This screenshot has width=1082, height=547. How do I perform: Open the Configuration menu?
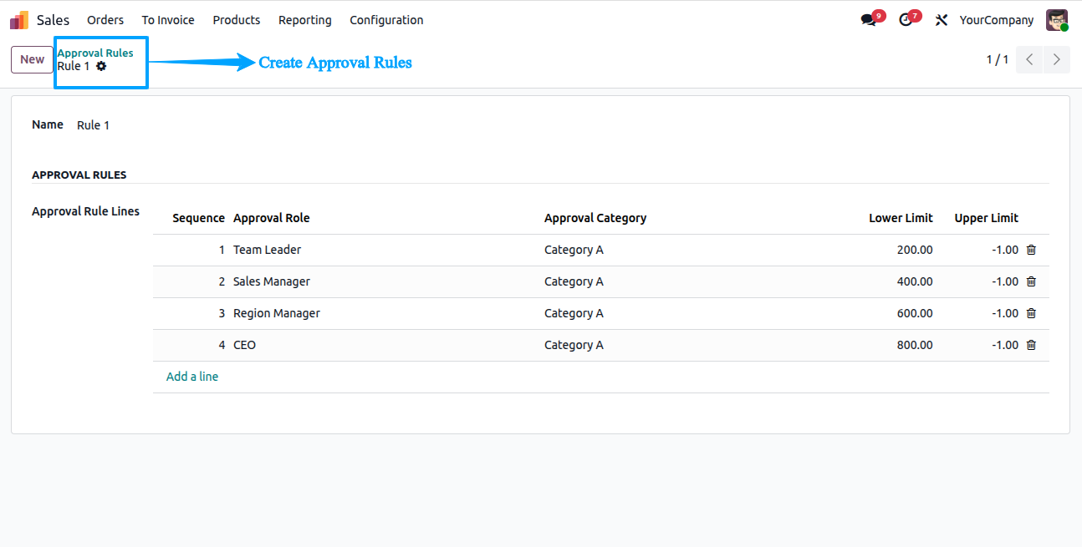click(386, 20)
